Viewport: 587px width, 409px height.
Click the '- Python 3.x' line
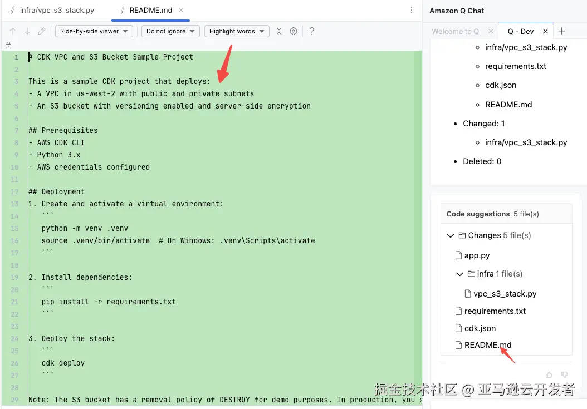(54, 155)
